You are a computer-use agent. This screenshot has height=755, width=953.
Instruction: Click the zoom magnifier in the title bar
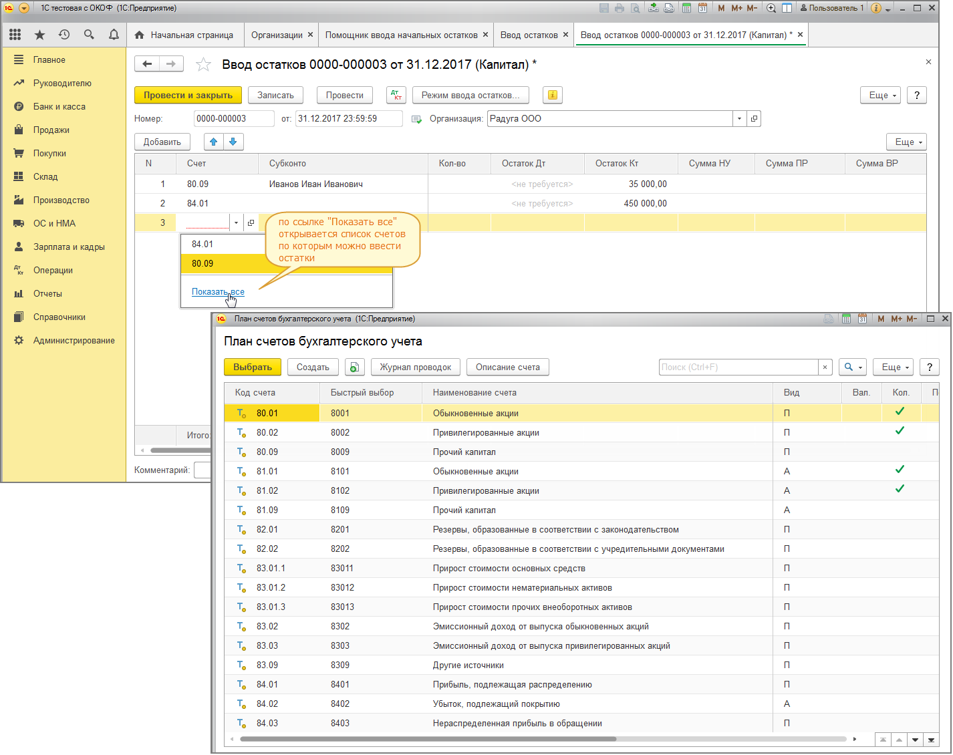click(x=771, y=8)
